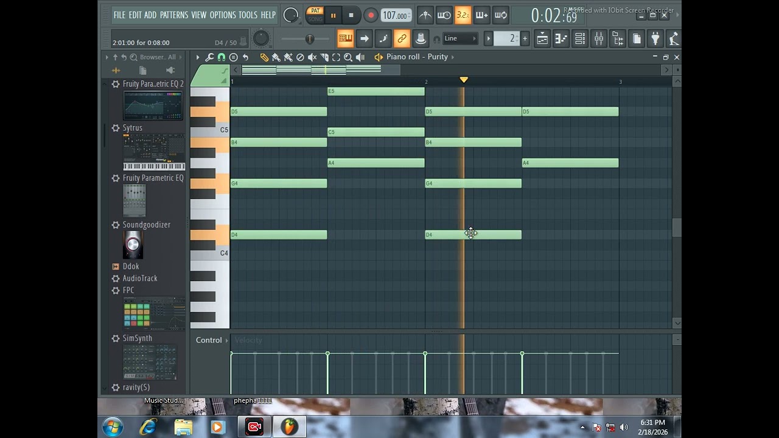779x438 pixels.
Task: Open the channel rack icon
Action: click(x=580, y=39)
